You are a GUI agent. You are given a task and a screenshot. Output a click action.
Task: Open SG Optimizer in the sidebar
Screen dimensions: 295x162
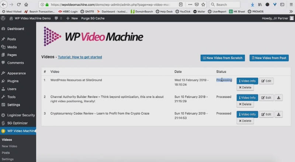17,123
